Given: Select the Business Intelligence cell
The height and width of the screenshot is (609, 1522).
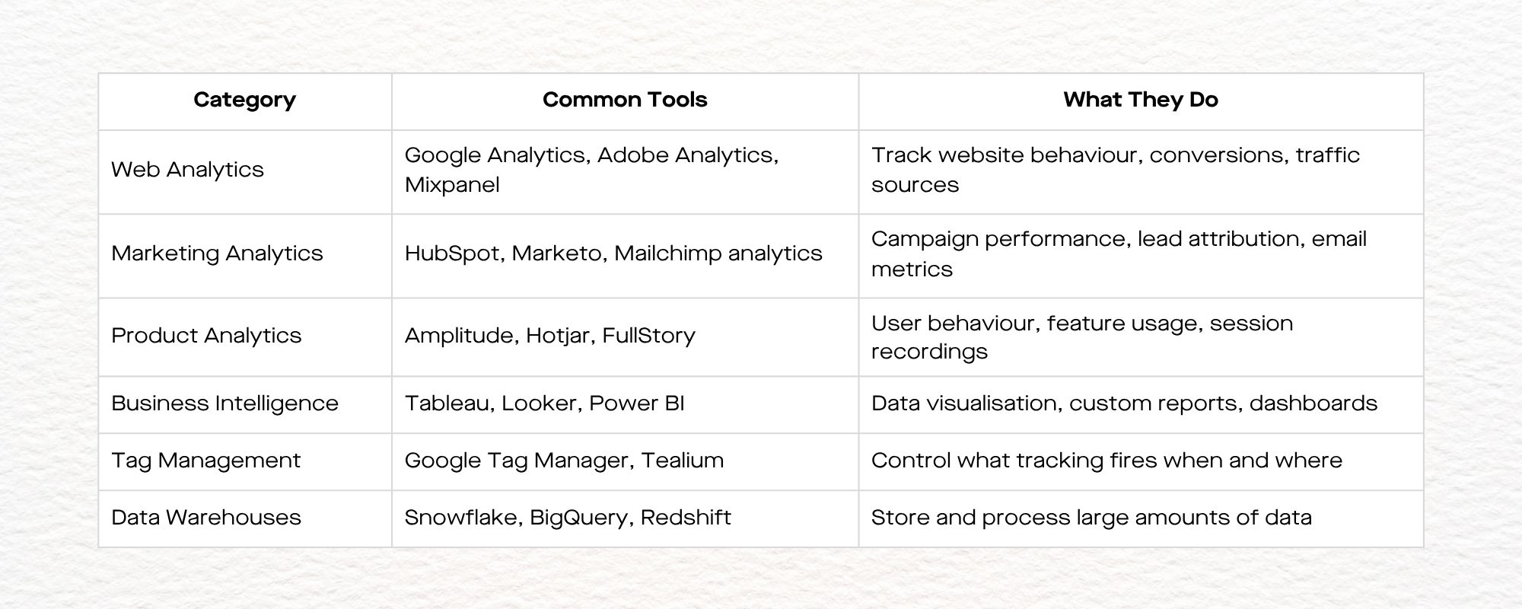Looking at the screenshot, I should (224, 403).
